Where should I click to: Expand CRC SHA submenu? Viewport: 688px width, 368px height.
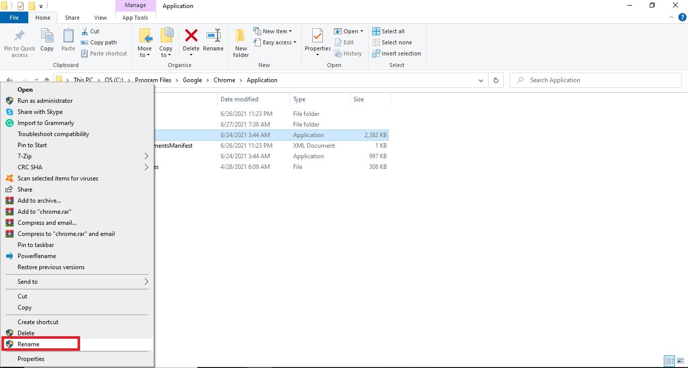point(147,167)
